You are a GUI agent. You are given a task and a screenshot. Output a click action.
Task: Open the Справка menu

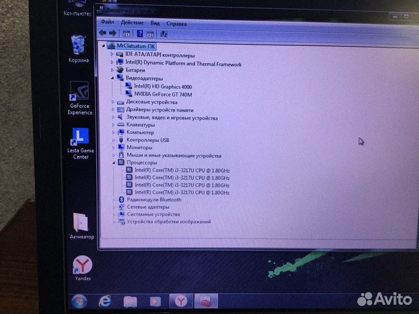tap(176, 24)
